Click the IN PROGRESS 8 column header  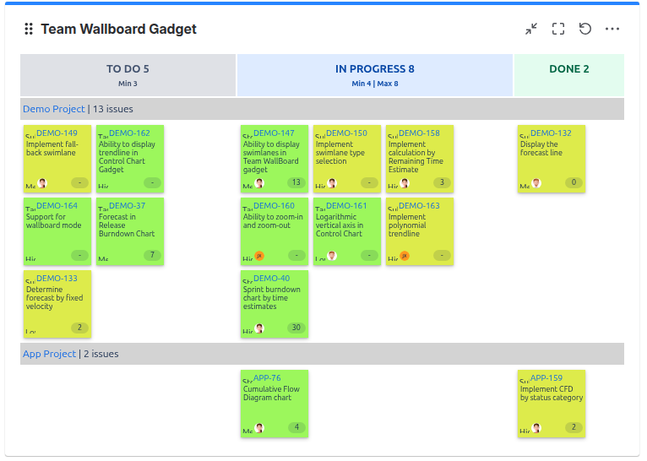click(x=375, y=75)
